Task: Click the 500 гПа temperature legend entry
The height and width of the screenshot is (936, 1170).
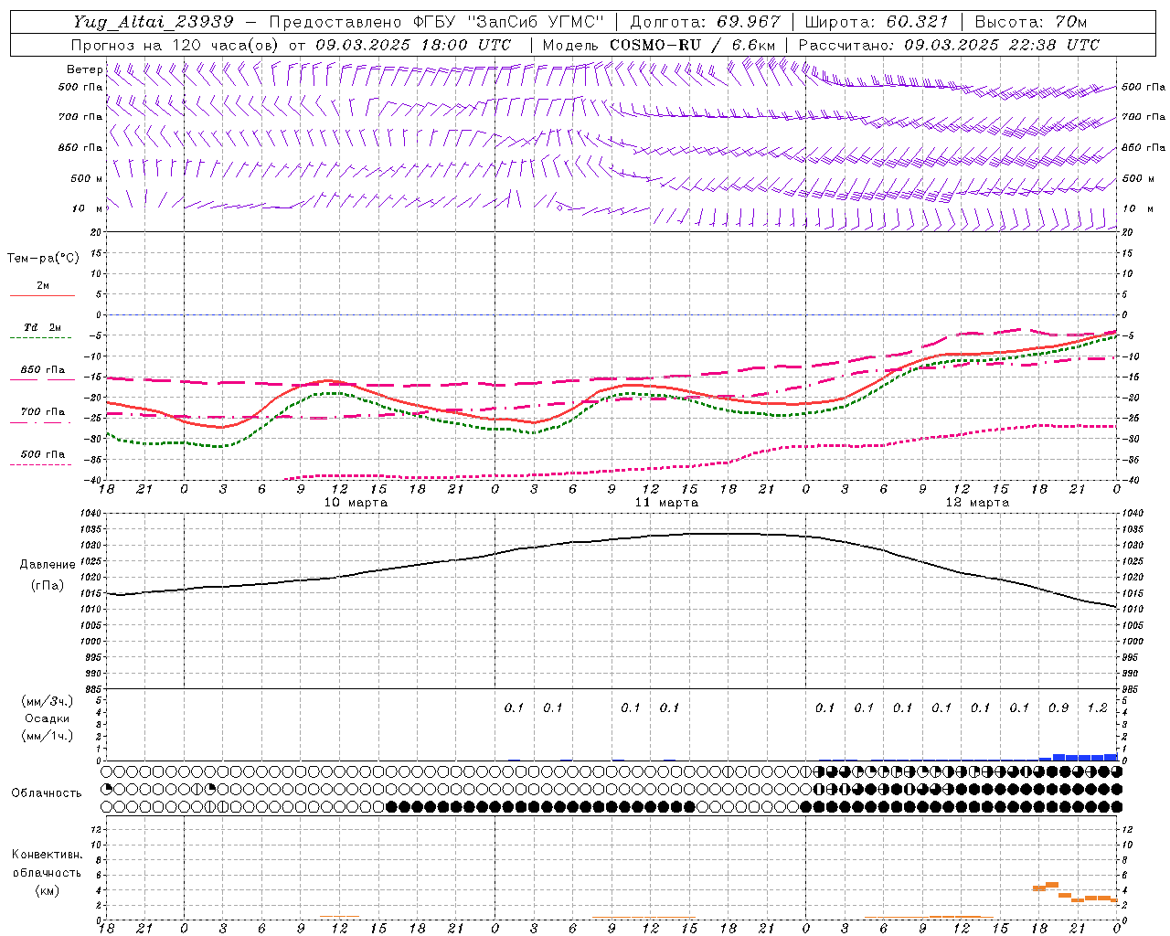Action: pos(43,454)
